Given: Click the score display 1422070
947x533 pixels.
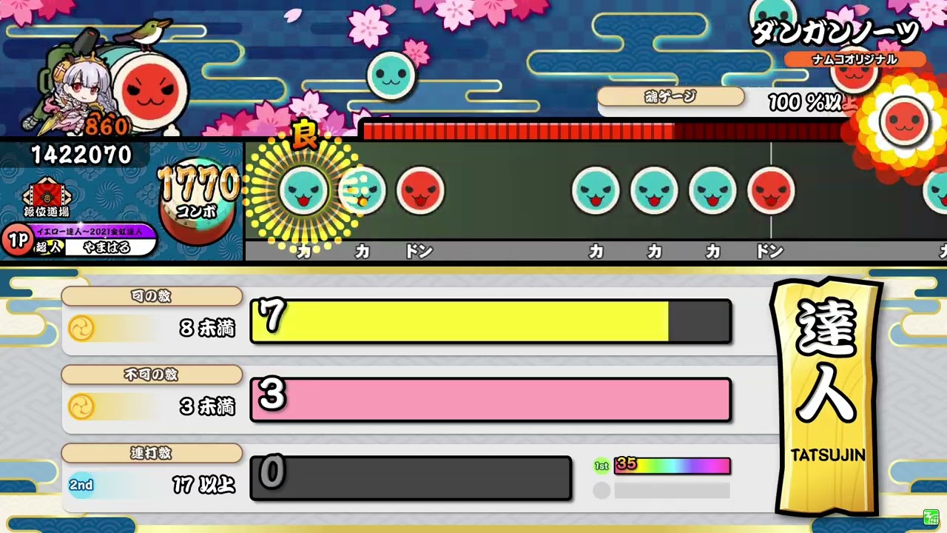Looking at the screenshot, I should [x=81, y=155].
